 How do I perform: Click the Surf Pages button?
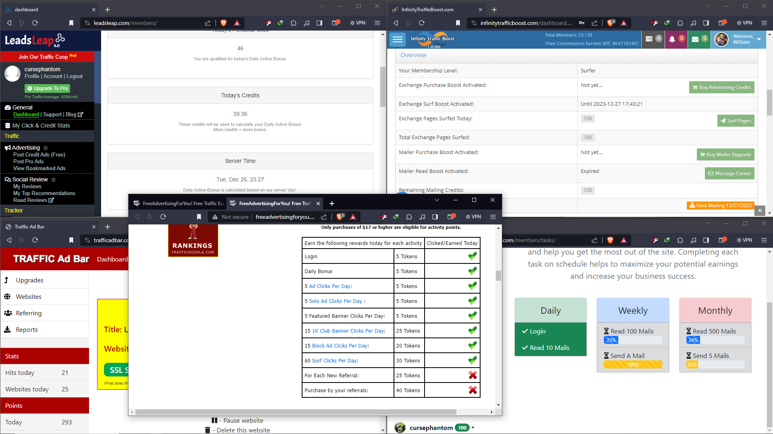(736, 121)
